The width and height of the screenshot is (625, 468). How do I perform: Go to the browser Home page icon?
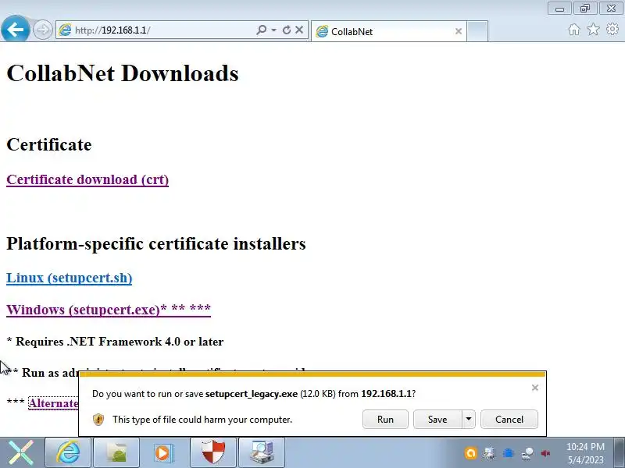coord(574,30)
